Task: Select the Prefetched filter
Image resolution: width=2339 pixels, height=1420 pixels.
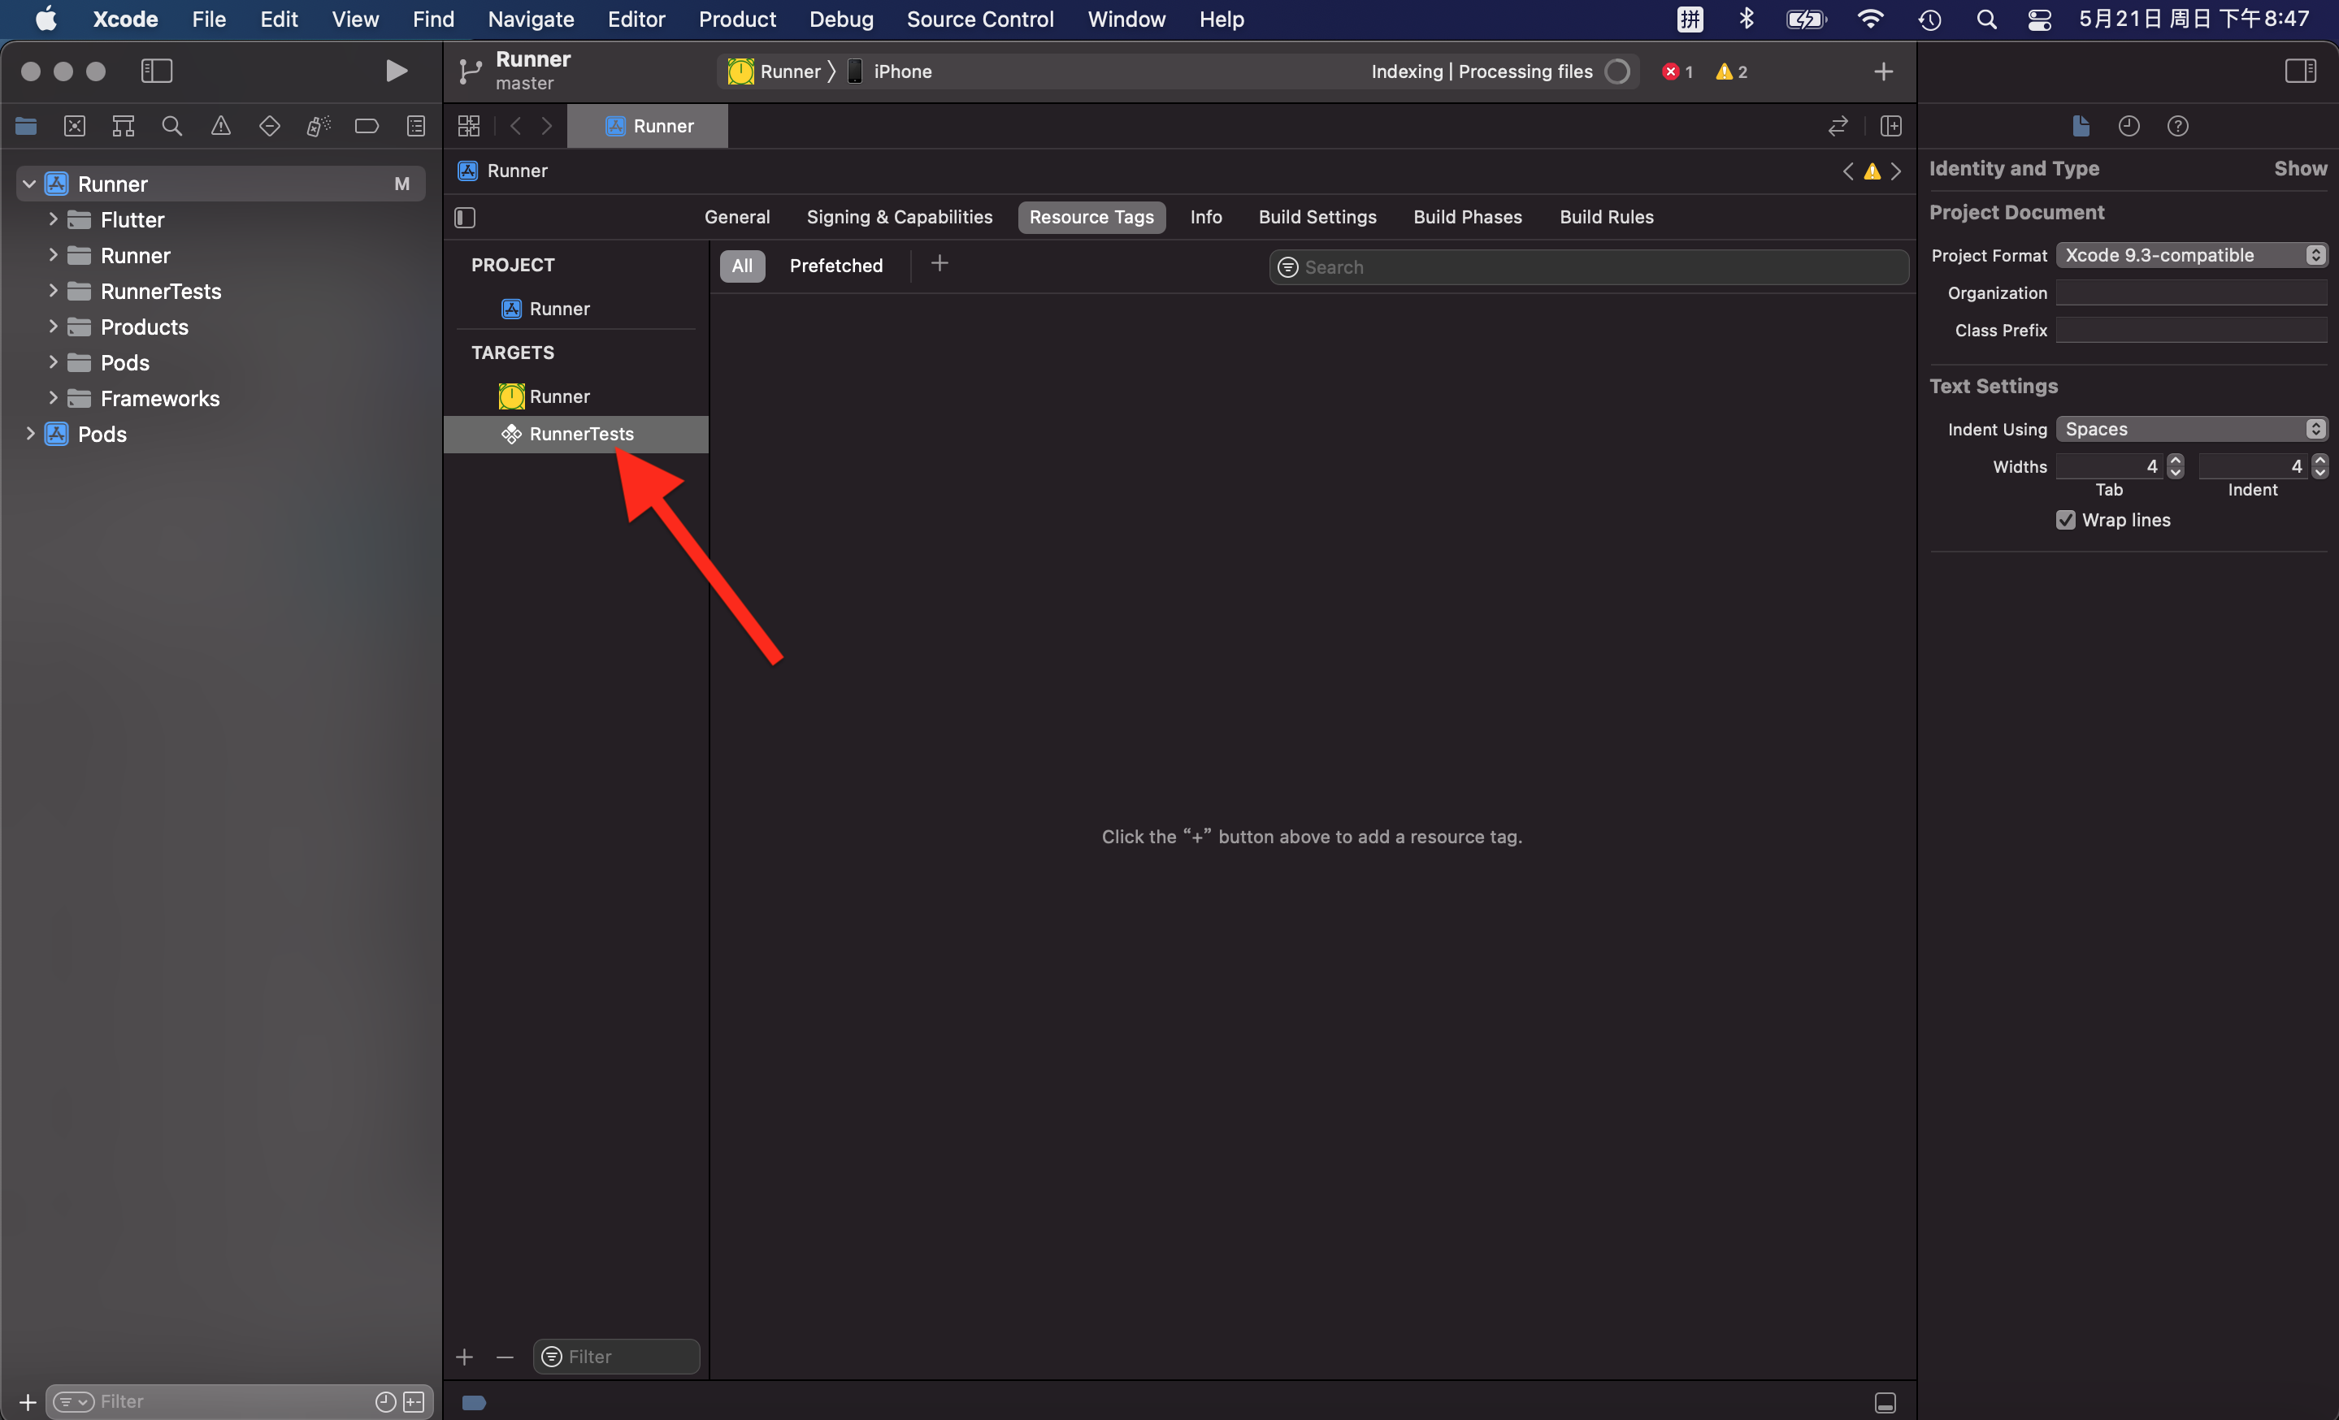Action: point(836,266)
